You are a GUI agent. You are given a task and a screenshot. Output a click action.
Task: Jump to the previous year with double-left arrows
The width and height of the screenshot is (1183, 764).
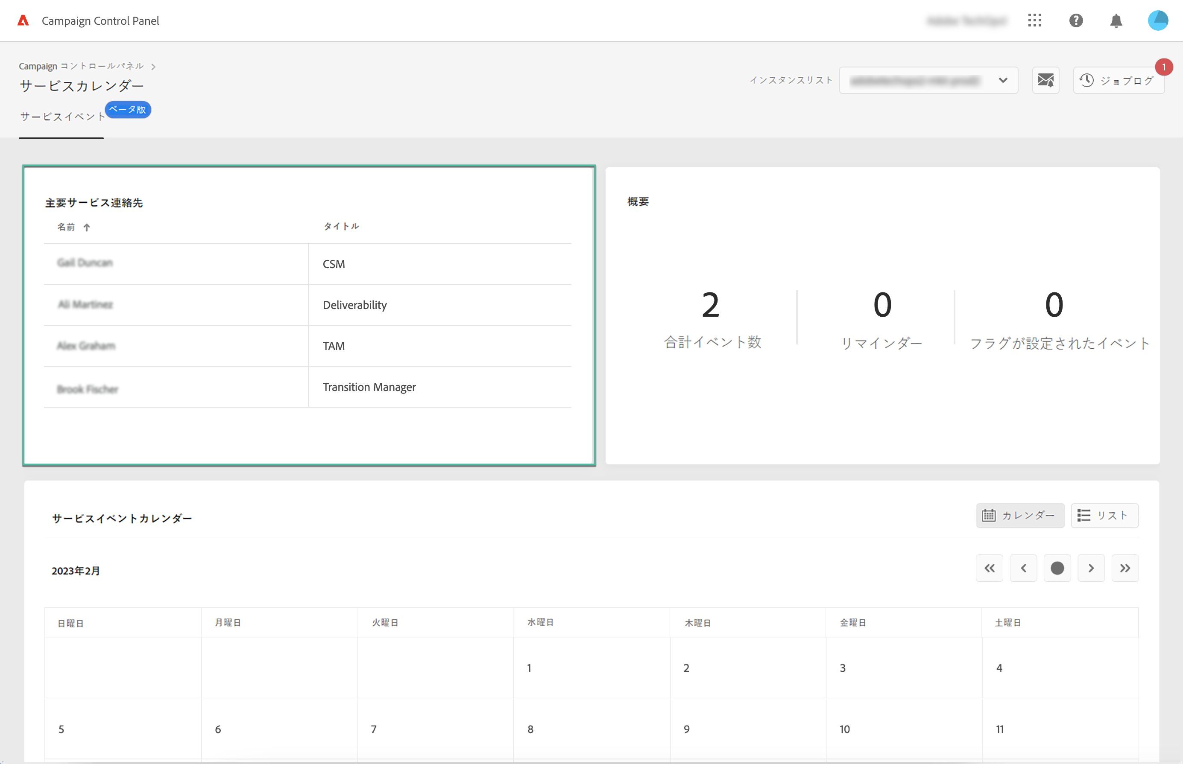tap(990, 568)
